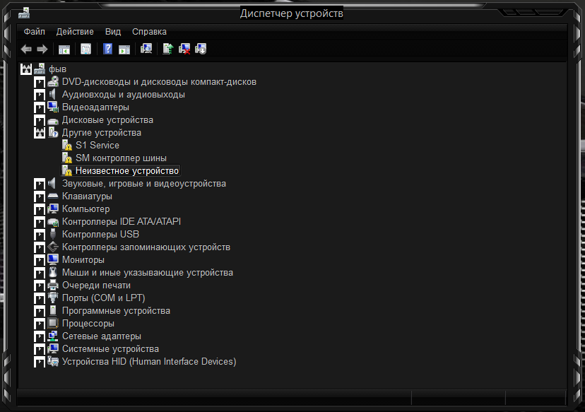Collapse the фыв root computer node
This screenshot has width=585, height=412.
coord(26,69)
